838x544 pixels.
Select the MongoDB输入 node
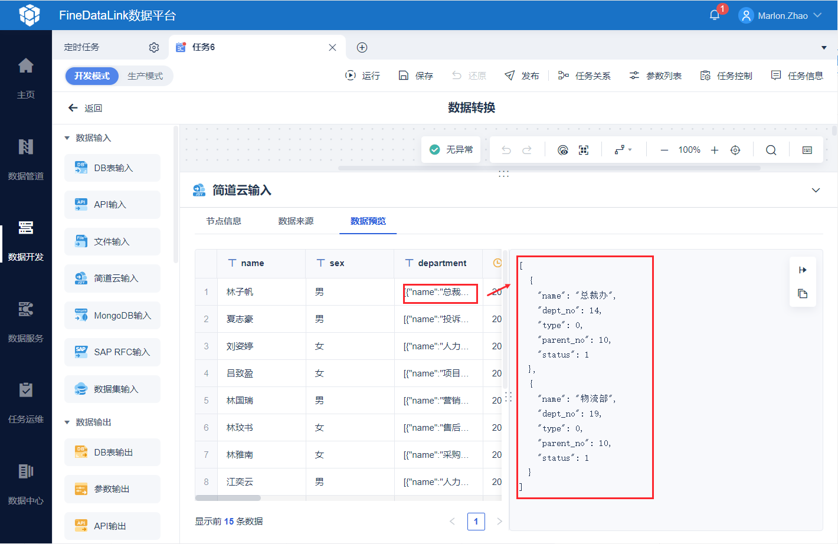pos(112,316)
